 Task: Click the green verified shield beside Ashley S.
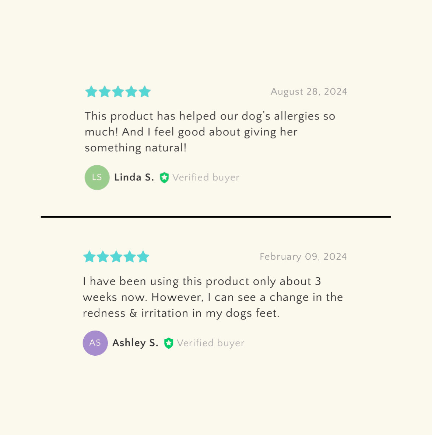pyautogui.click(x=169, y=343)
